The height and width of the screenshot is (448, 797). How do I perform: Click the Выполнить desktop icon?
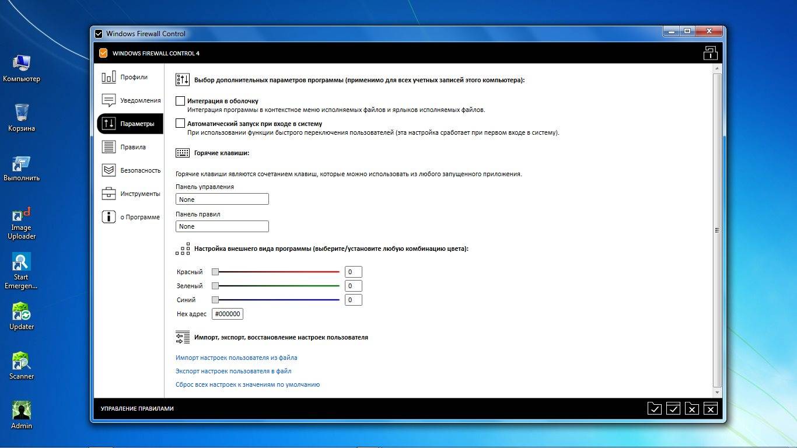click(22, 168)
